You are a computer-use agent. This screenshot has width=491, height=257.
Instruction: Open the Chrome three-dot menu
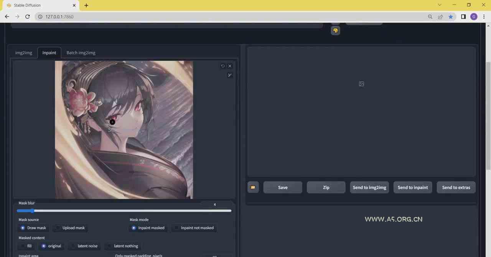pyautogui.click(x=484, y=17)
